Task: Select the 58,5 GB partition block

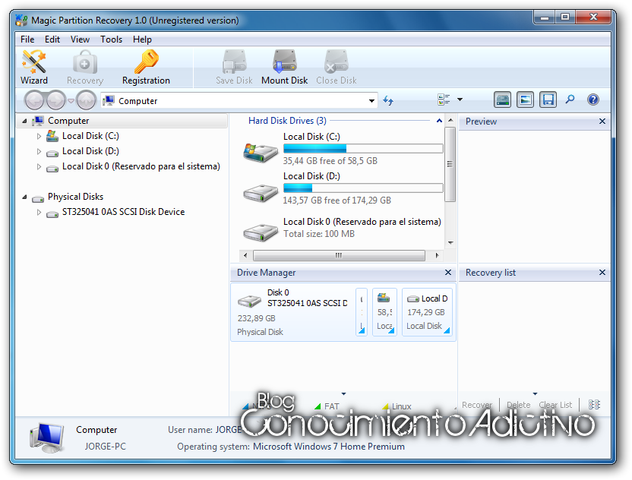Action: 384,312
